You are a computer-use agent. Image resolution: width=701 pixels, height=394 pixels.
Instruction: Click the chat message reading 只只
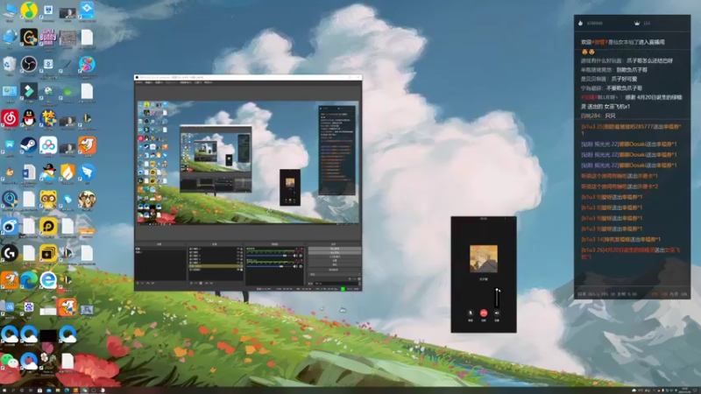click(x=610, y=116)
